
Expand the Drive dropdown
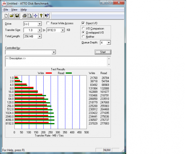point(40,24)
